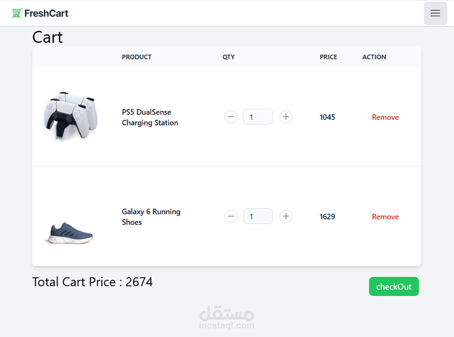Open the hamburger navigation menu
Viewport: 454px width, 337px height.
tap(435, 13)
